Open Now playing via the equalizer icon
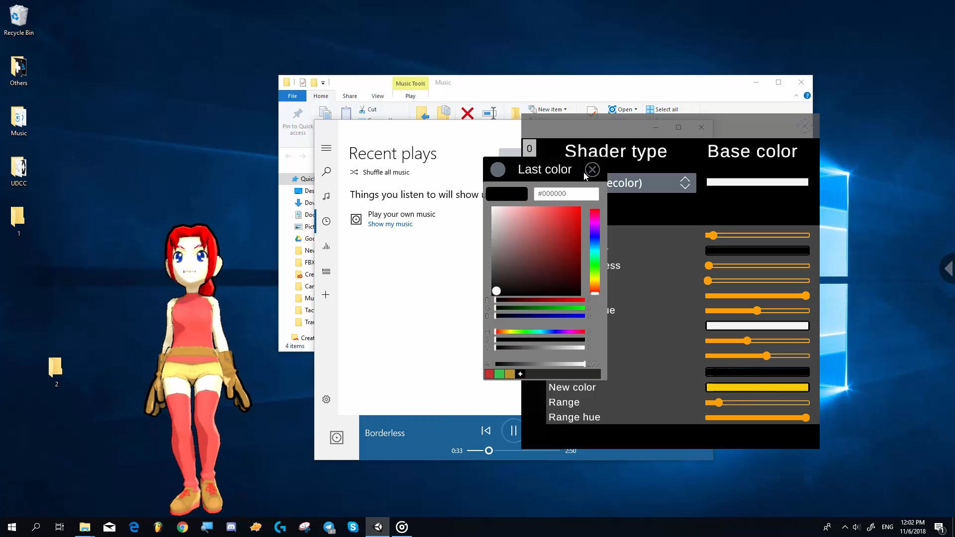 (x=327, y=246)
